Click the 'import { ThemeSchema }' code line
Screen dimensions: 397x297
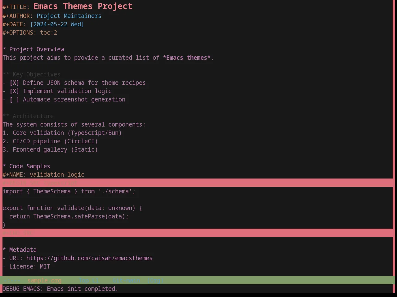[x=69, y=191]
